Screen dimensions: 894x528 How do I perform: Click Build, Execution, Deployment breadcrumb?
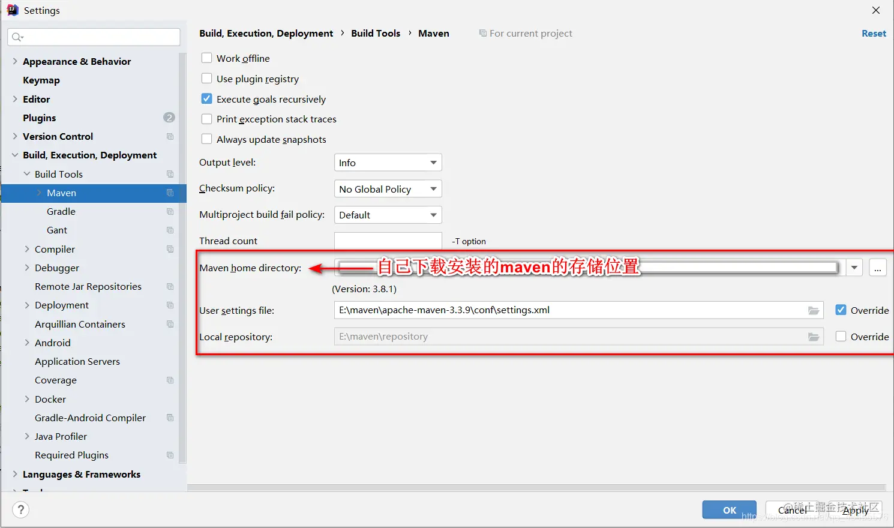(266, 34)
